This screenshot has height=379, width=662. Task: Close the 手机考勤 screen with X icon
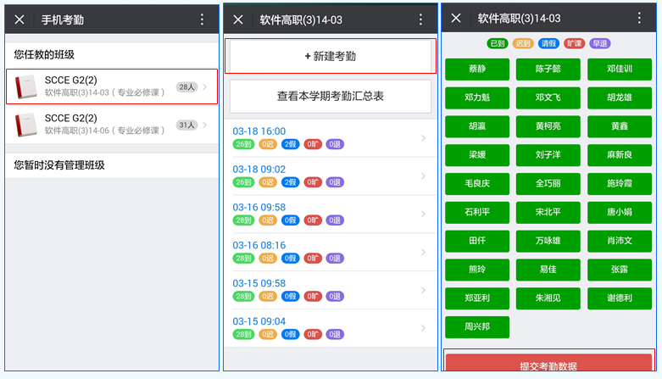(x=19, y=20)
